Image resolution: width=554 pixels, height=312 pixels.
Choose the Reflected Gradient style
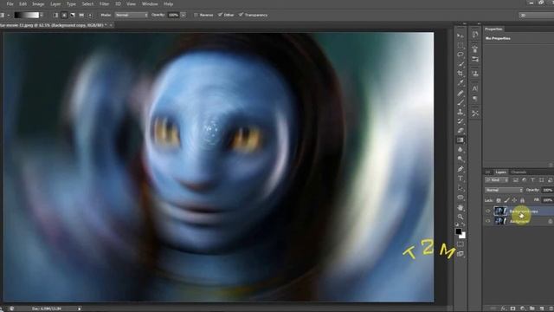[x=81, y=16]
